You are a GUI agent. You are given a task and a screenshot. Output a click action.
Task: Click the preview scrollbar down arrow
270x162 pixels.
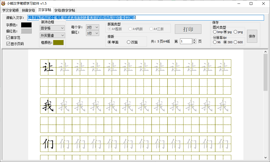(265, 158)
